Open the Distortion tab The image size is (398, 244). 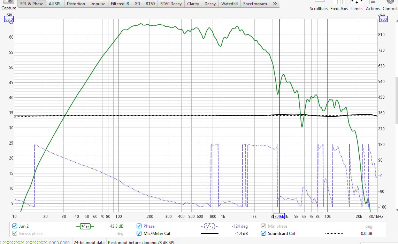(x=76, y=4)
